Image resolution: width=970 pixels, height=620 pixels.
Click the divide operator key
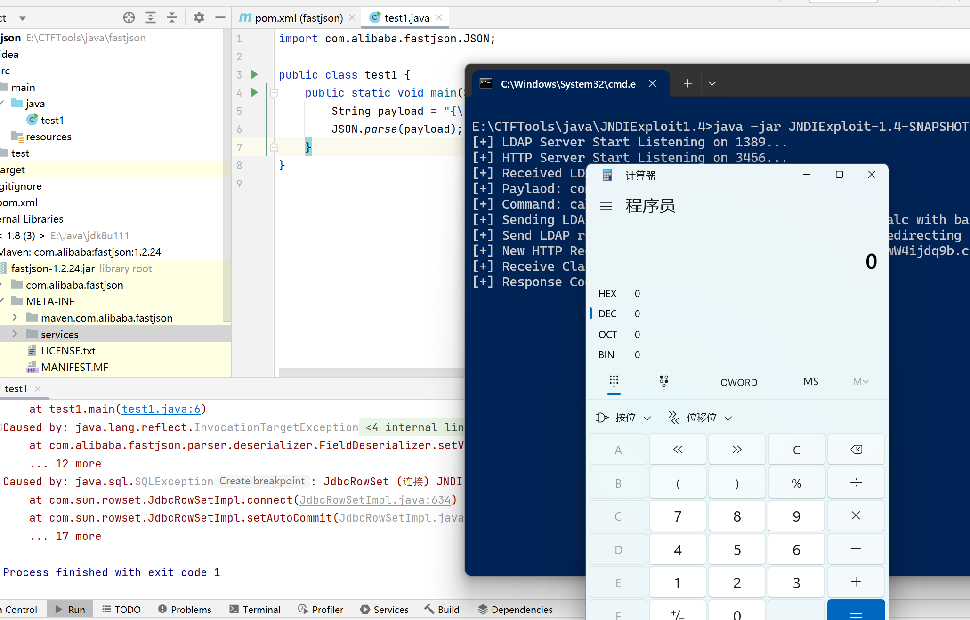tap(856, 483)
